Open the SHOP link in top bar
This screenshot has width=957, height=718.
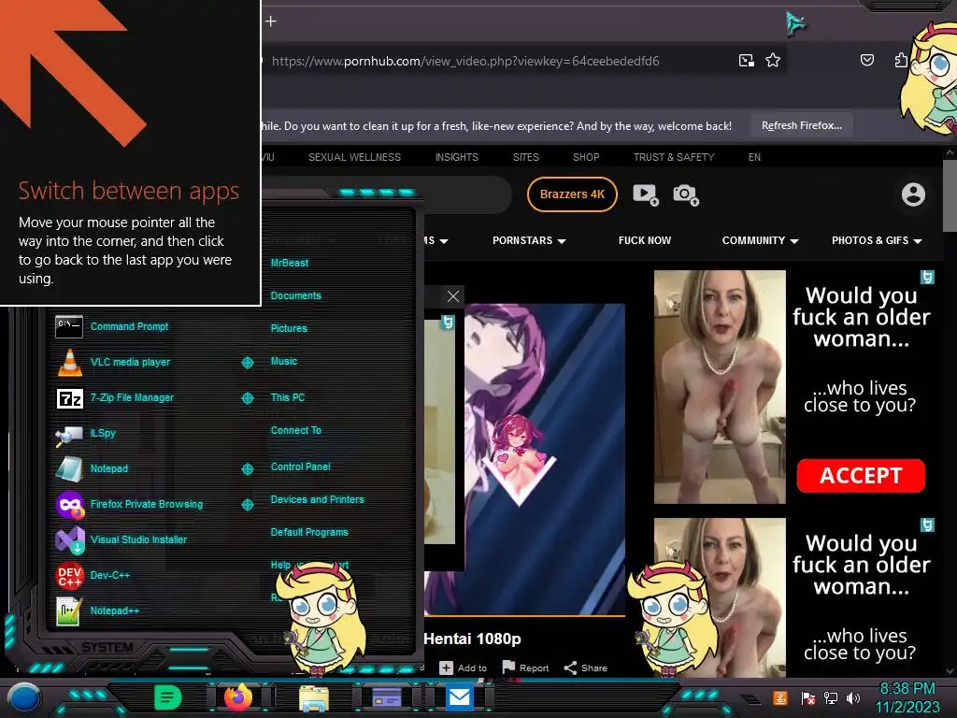pos(585,157)
